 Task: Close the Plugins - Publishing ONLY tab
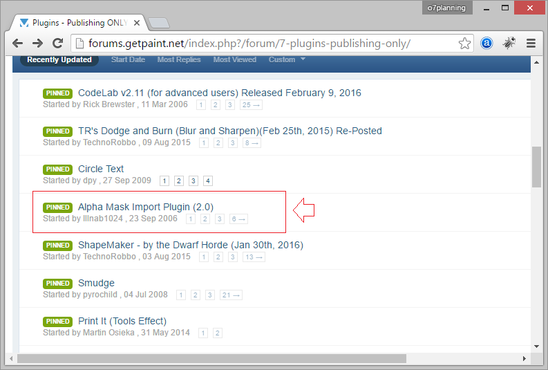click(137, 23)
